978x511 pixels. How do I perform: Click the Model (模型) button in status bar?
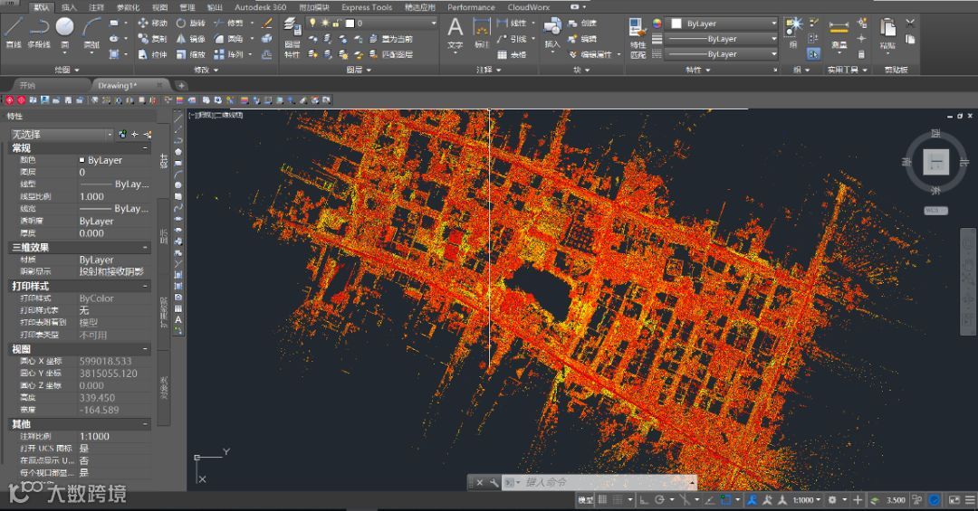[585, 500]
